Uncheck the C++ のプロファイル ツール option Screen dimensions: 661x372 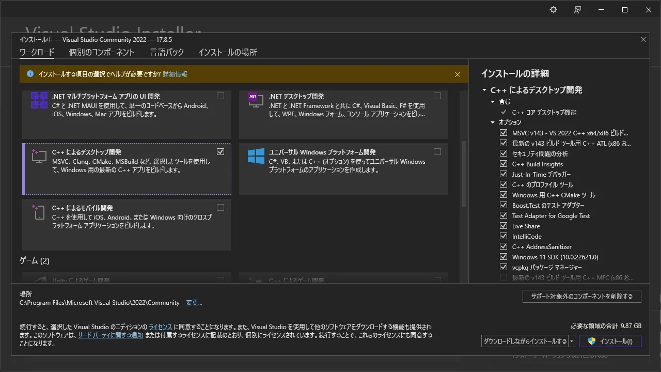[503, 184]
